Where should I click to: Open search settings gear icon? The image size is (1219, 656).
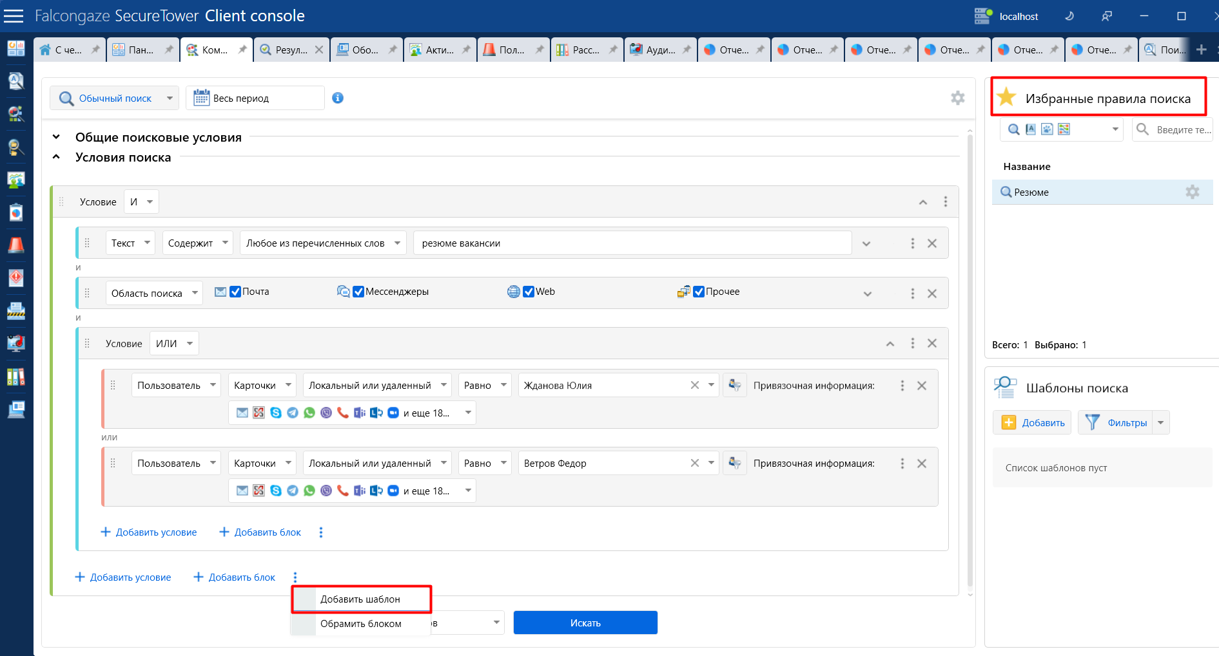click(957, 98)
